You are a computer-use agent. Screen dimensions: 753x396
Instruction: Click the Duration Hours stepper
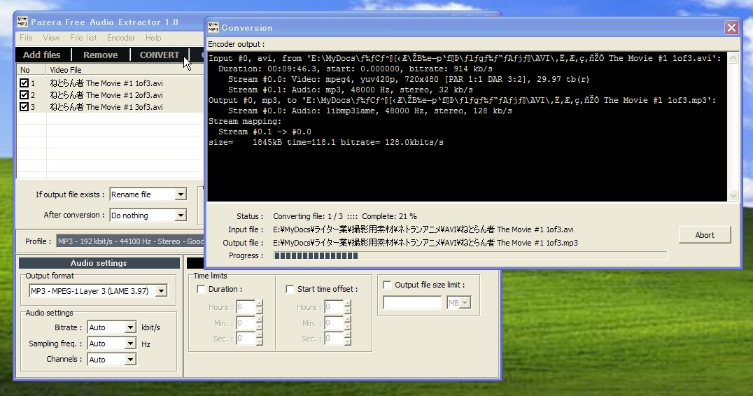coord(260,306)
